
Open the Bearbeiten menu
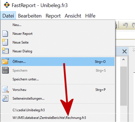point(30,16)
